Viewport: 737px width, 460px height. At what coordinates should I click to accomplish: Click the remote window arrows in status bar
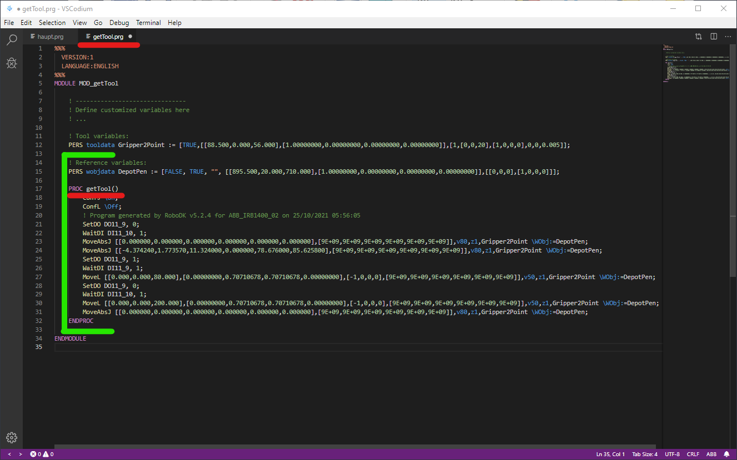(x=15, y=454)
